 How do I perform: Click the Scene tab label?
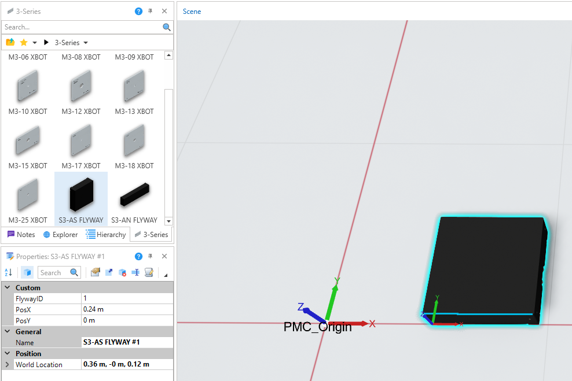coord(192,12)
